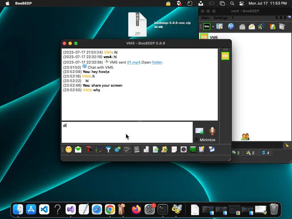Toggle the word completion dictionary icon
Screen dimensions: 292x219
[x=137, y=149]
